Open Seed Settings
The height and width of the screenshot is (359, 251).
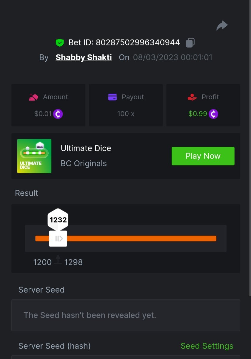[x=207, y=346]
